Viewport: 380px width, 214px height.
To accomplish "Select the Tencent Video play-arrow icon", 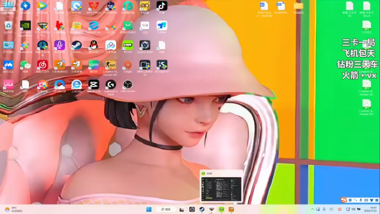I will [x=42, y=7].
